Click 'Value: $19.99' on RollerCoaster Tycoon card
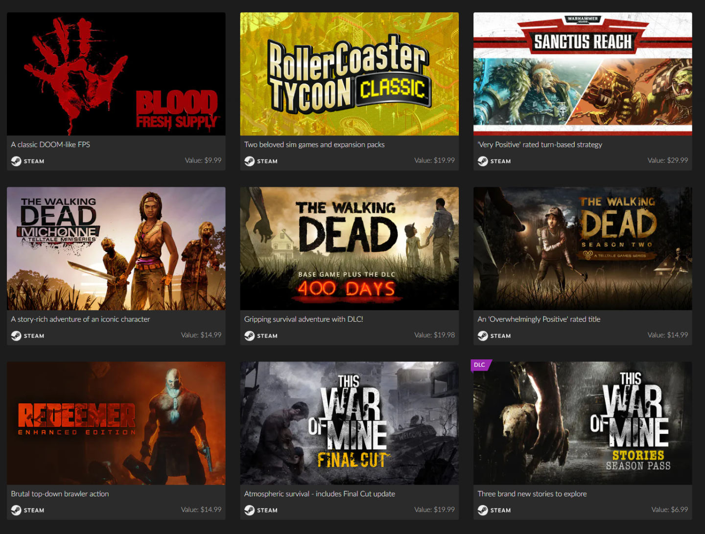 coord(434,160)
